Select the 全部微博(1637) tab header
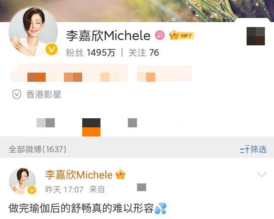 click(37, 149)
